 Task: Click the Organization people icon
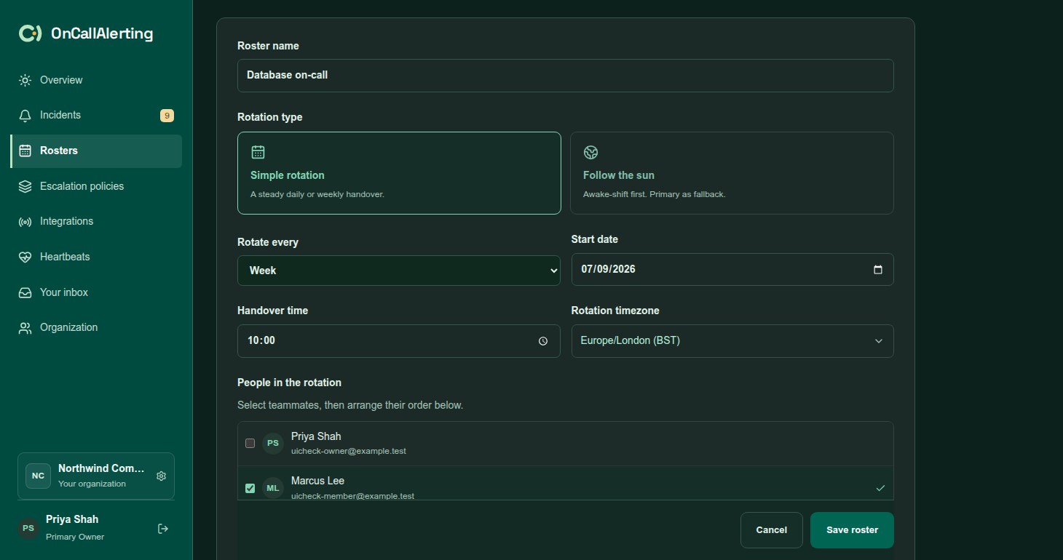pyautogui.click(x=25, y=328)
